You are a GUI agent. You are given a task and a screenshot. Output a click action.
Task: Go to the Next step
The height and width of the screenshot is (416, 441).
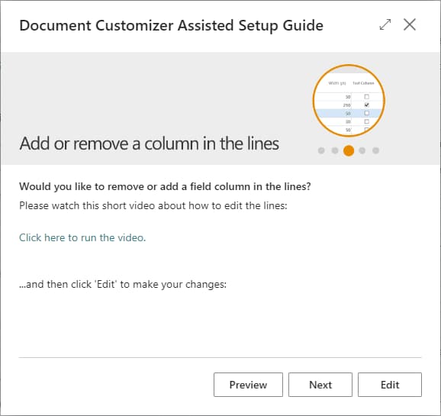[320, 385]
